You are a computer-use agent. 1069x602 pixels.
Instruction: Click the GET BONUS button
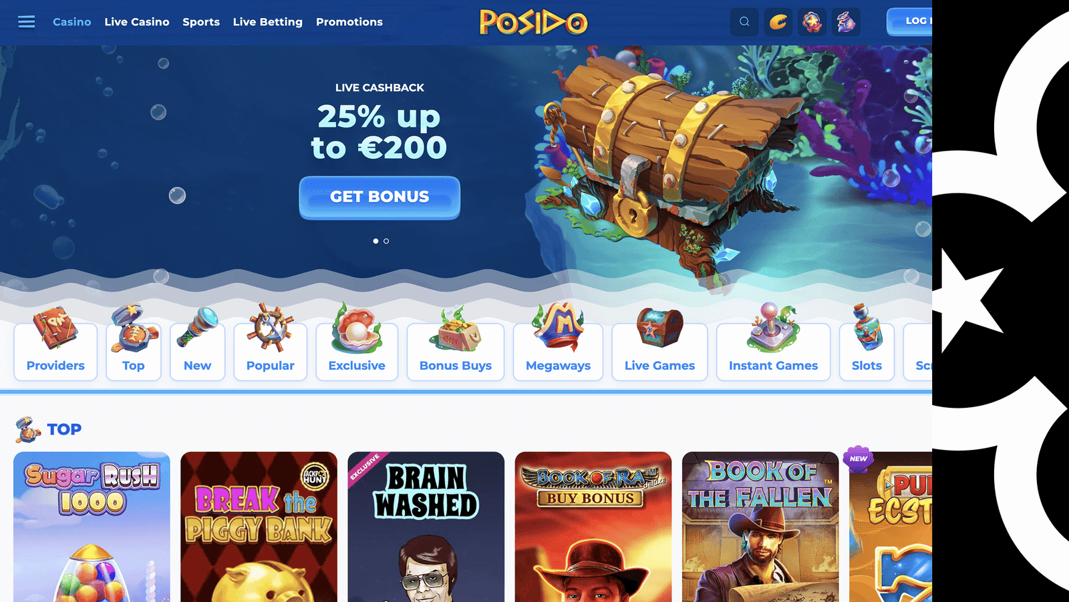[379, 198]
